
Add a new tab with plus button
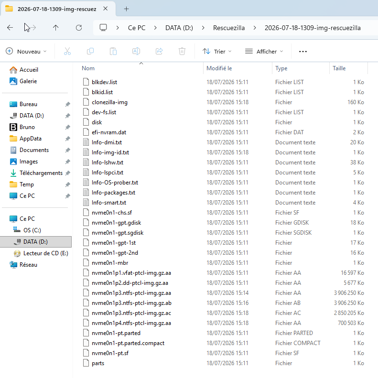pos(127,9)
